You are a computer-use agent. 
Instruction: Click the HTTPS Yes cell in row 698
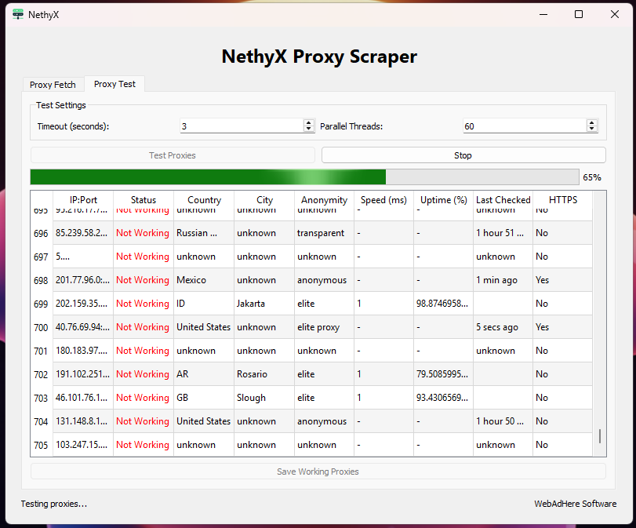(x=562, y=280)
